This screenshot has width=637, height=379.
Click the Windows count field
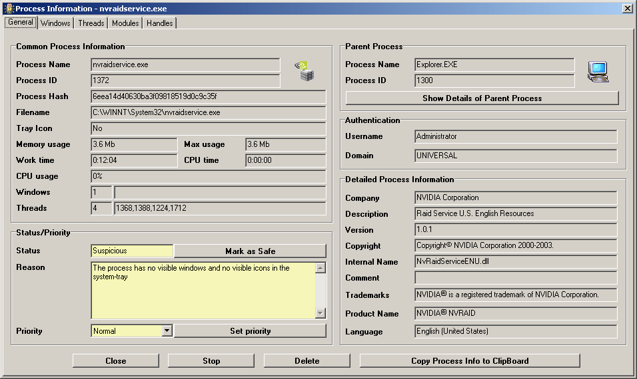(101, 192)
